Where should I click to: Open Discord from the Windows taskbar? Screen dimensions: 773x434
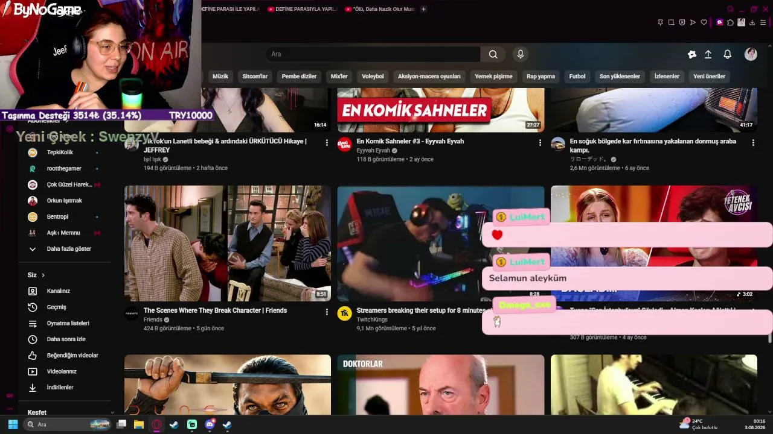tap(210, 424)
